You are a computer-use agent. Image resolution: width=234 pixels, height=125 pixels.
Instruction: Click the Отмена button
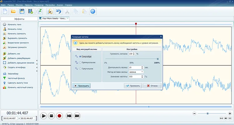(152, 86)
